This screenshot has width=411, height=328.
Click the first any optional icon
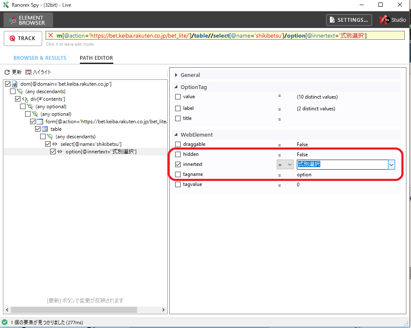pyautogui.click(x=30, y=107)
